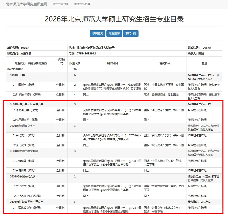The width and height of the screenshot is (228, 214).
Task: Select the 048文理学院 row label
Action: [15, 69]
